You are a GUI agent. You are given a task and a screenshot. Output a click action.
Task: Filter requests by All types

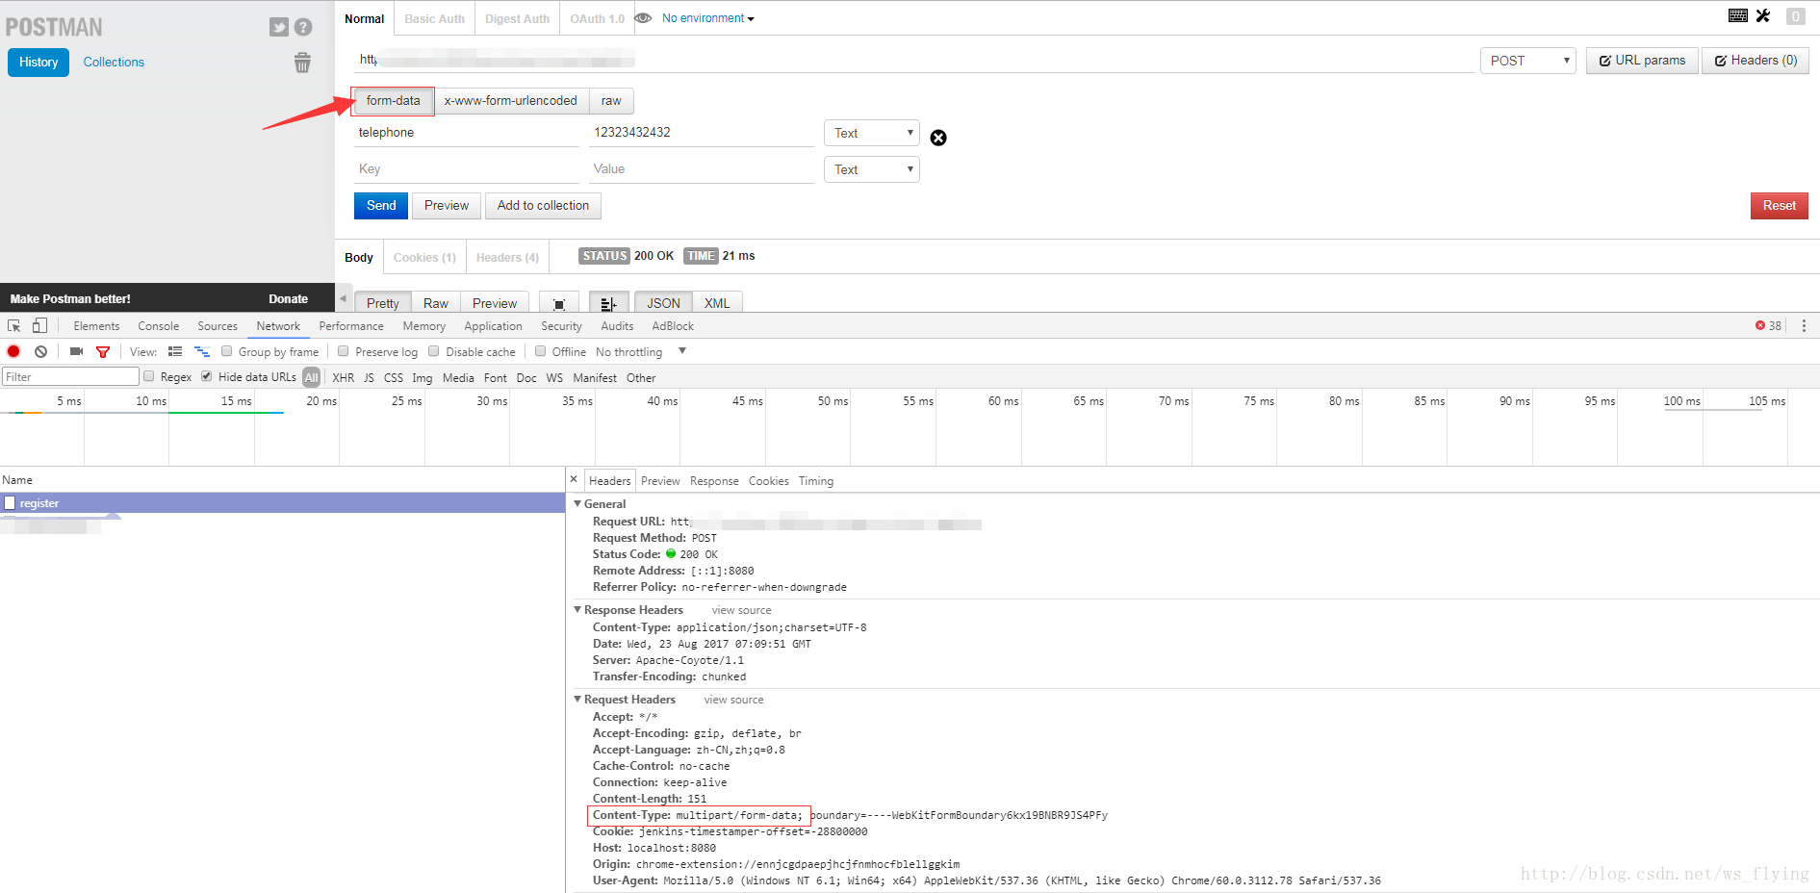tap(311, 377)
